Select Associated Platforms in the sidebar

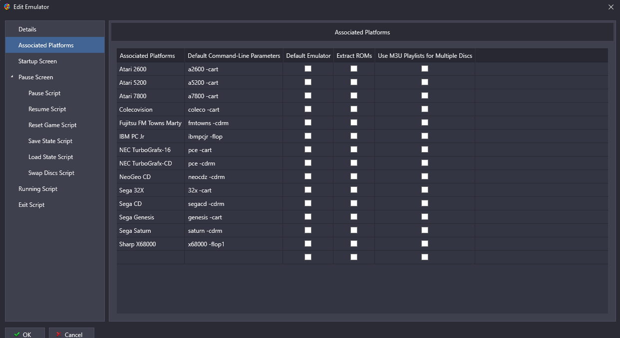[55, 45]
